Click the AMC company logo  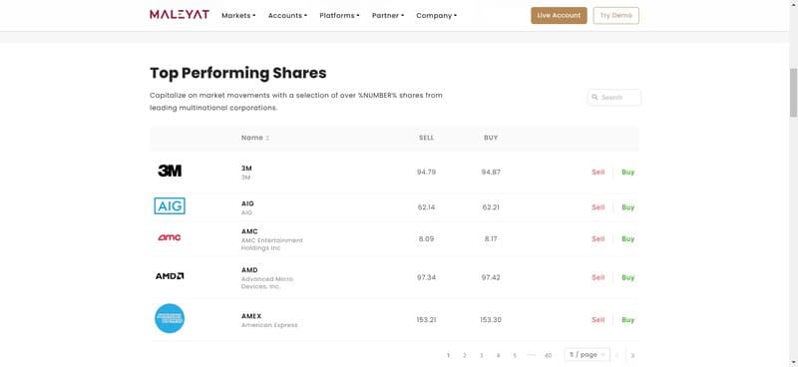point(169,237)
